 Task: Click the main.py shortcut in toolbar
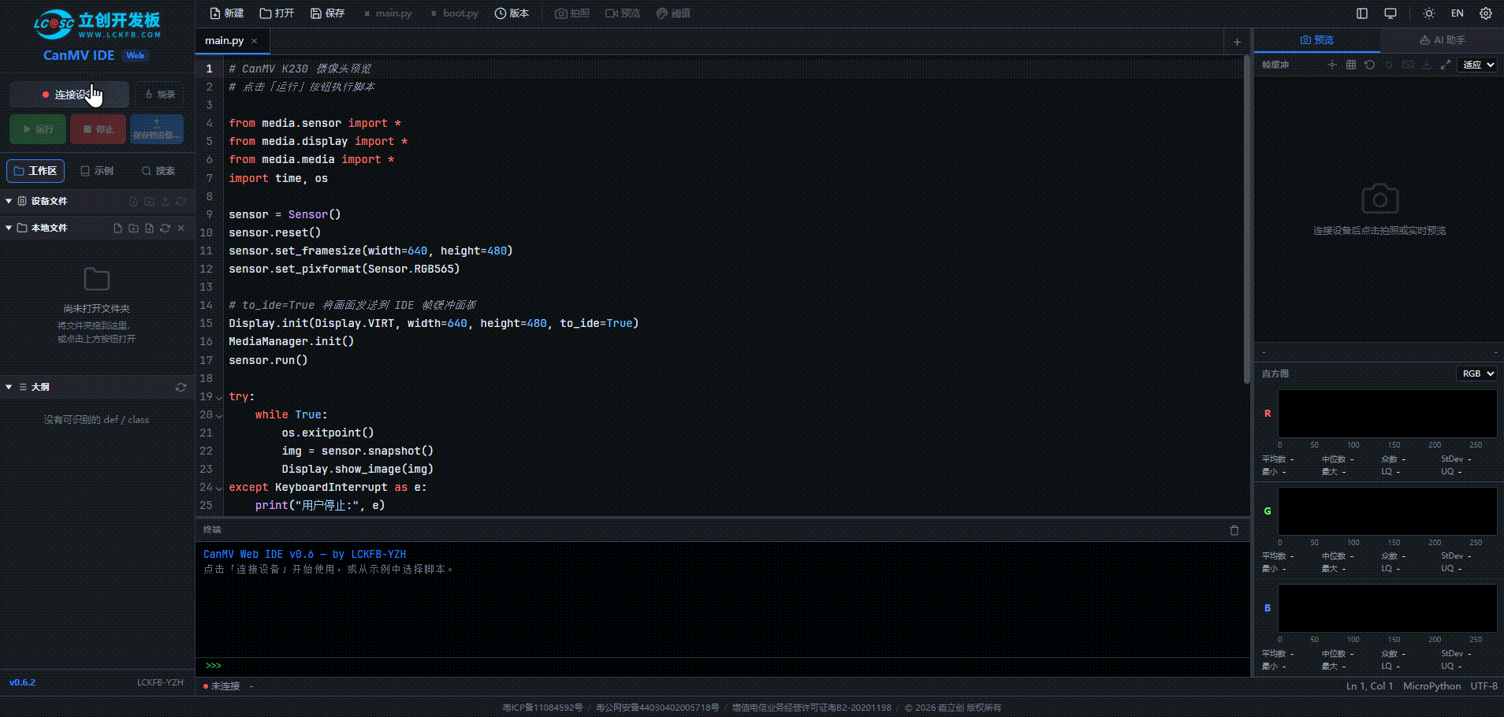point(388,13)
